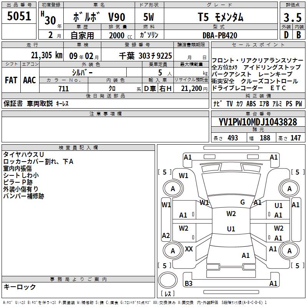Click inspector note 外装小傷有り
The width and height of the screenshot is (307, 307).
click(x=21, y=189)
